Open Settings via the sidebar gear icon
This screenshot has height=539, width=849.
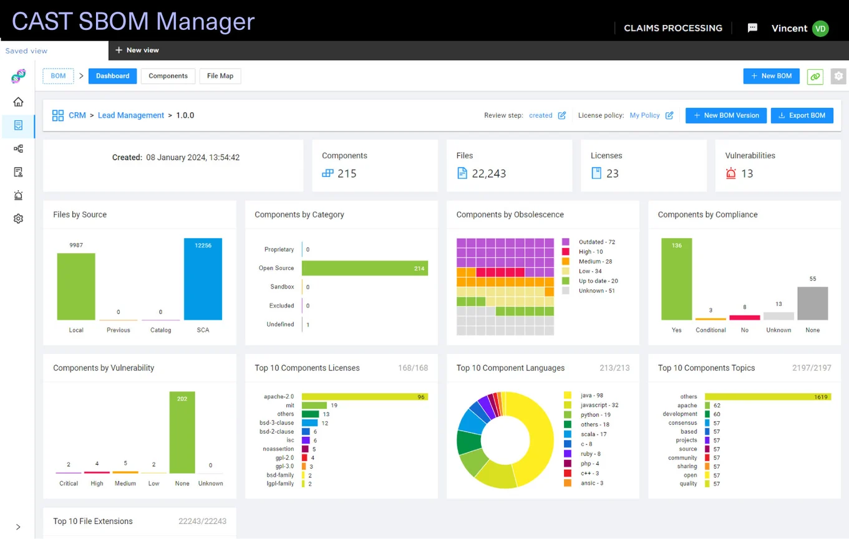coord(17,218)
